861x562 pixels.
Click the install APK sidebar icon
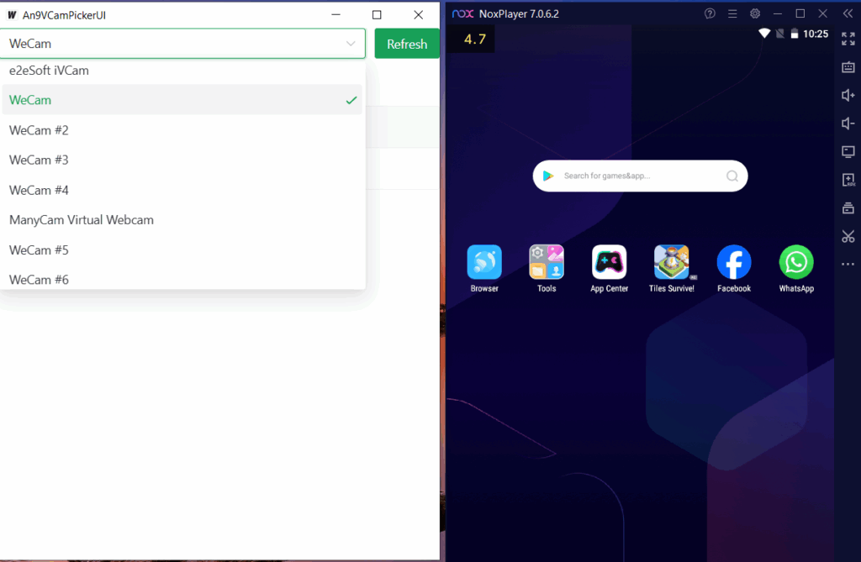click(x=848, y=180)
